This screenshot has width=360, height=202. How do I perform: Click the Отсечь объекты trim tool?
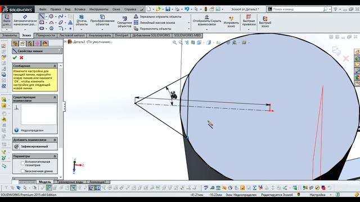point(82,20)
